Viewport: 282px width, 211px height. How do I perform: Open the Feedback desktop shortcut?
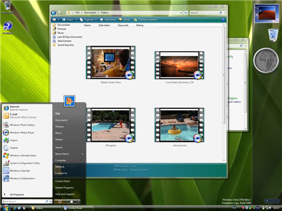(8, 28)
